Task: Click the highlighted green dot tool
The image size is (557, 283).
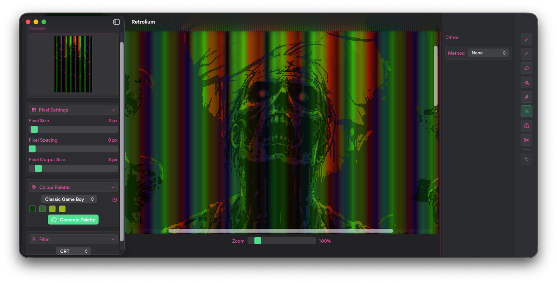Action: tap(526, 111)
